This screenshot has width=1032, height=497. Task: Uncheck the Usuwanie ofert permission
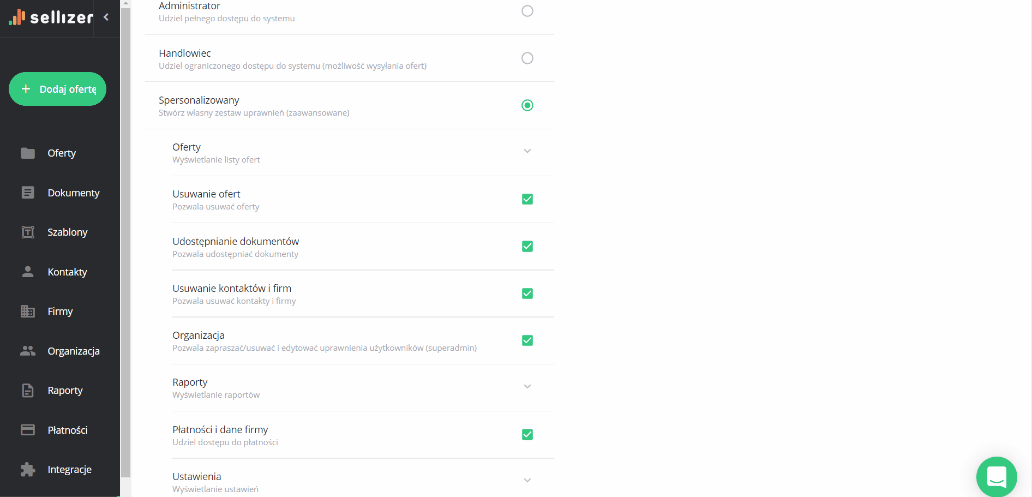[527, 199]
